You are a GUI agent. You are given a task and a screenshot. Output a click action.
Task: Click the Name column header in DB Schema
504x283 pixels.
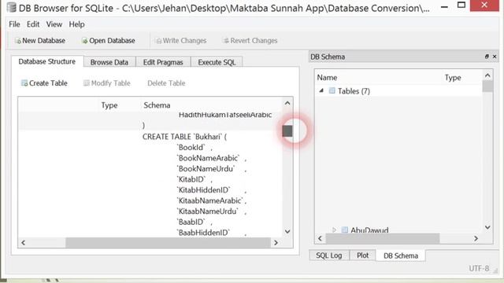click(327, 78)
